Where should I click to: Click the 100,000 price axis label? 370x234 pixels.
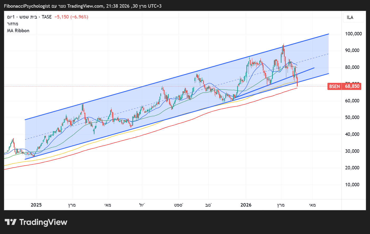[353, 34]
